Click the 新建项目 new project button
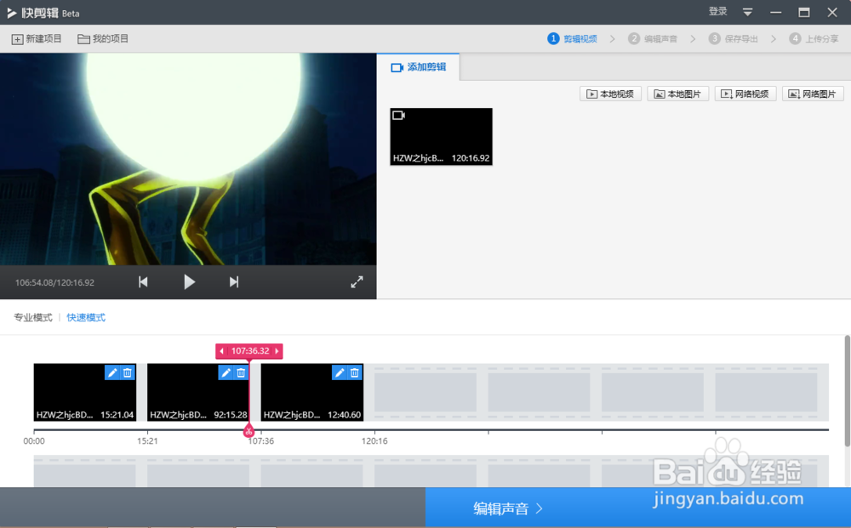Viewport: 851px width, 528px height. coord(37,39)
